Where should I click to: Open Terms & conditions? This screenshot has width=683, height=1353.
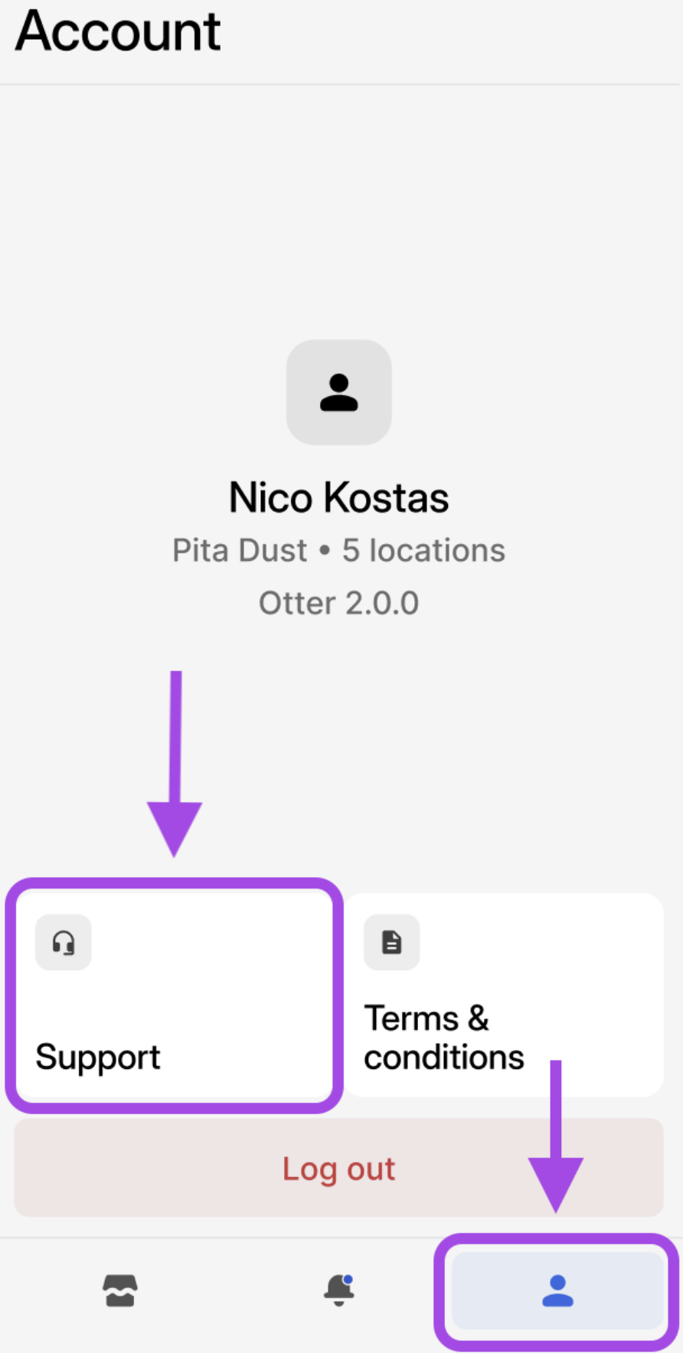point(444,1038)
